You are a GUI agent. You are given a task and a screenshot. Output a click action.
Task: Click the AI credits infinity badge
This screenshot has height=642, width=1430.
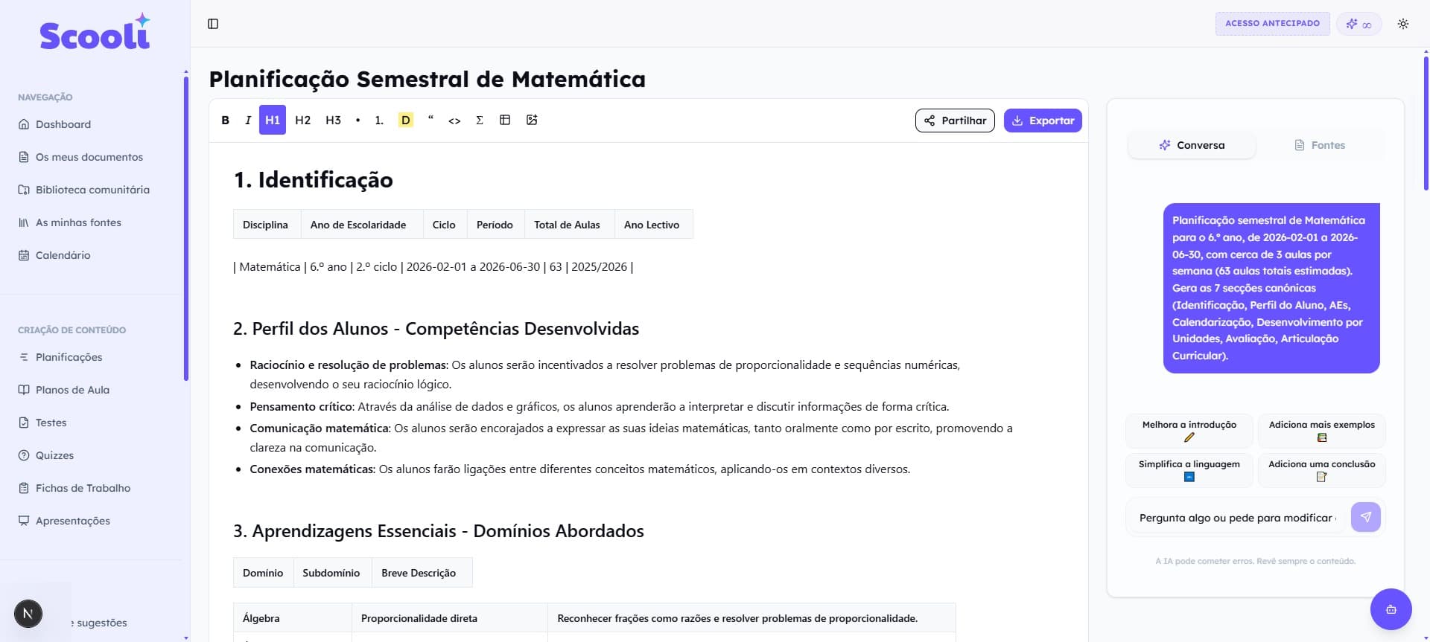pyautogui.click(x=1359, y=24)
